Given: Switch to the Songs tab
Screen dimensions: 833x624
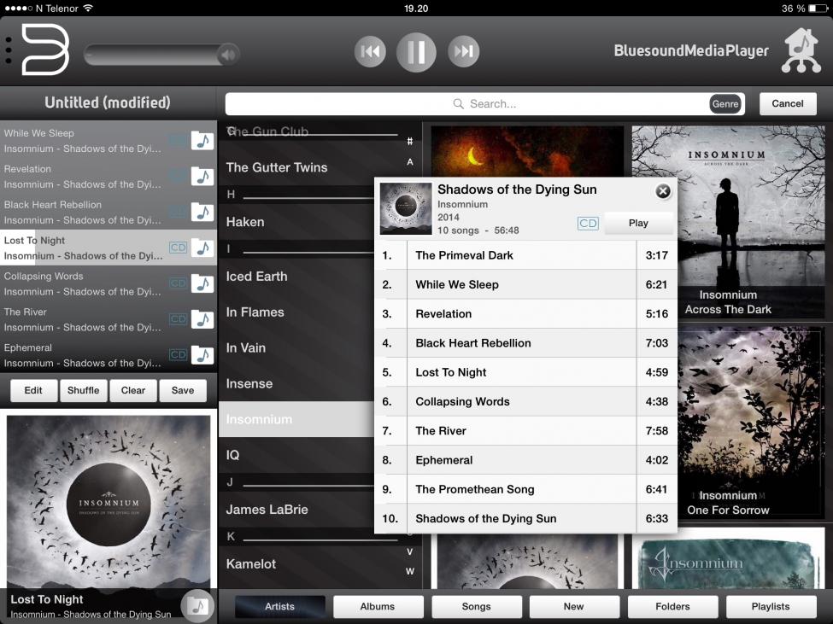Looking at the screenshot, I should point(476,606).
